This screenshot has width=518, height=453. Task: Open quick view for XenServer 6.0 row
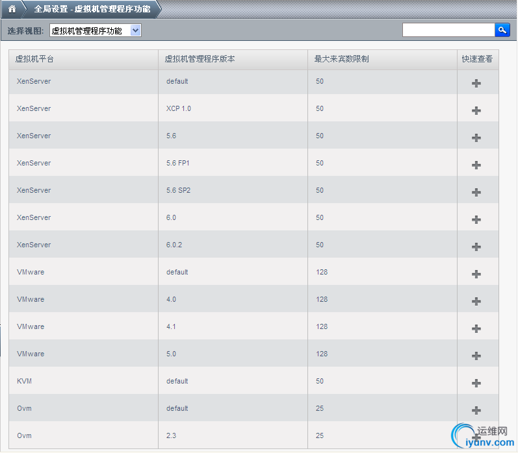pos(476,219)
